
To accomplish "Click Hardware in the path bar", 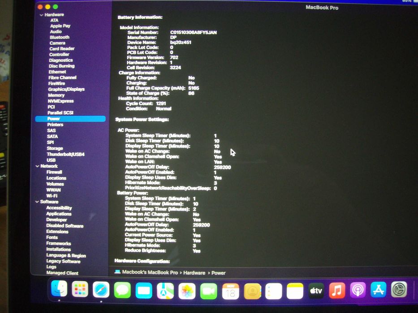I will (194, 273).
